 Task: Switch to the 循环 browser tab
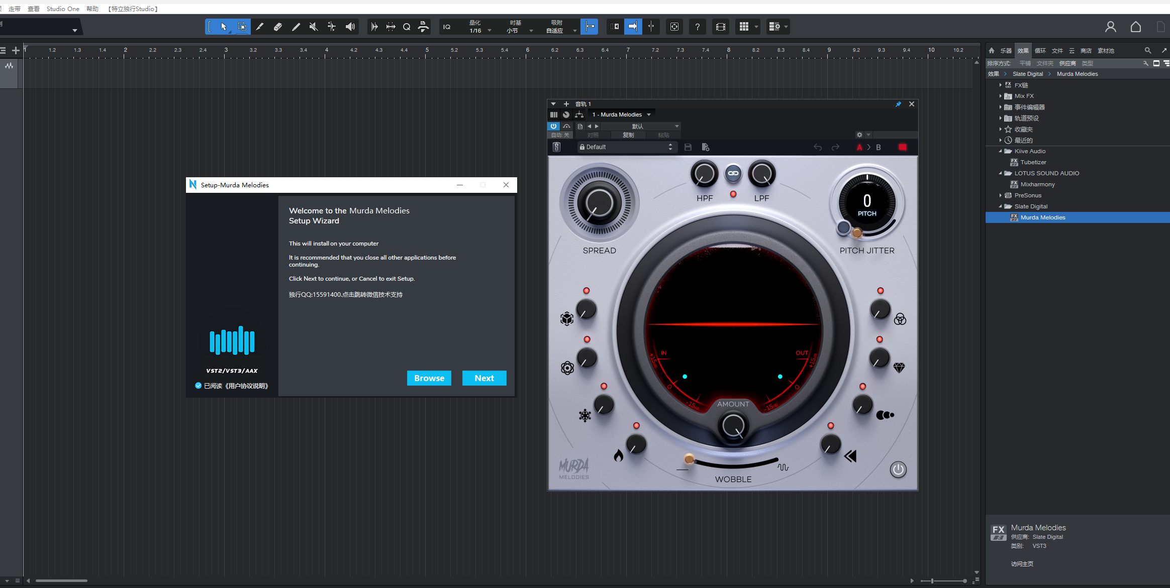(1040, 51)
